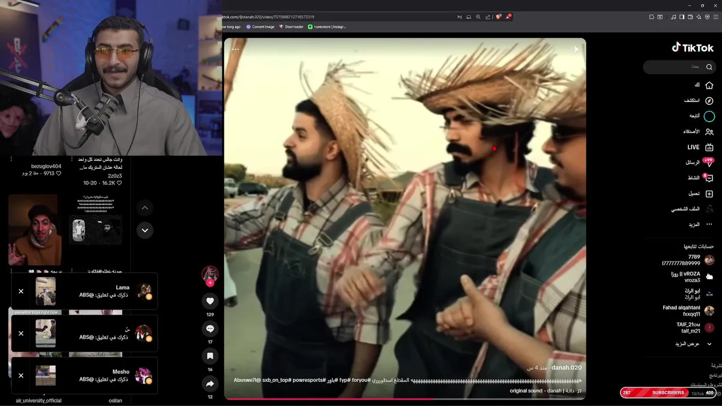This screenshot has height=406, width=722.
Task: Dismiss the Mesho mention notification
Action: pos(21,376)
